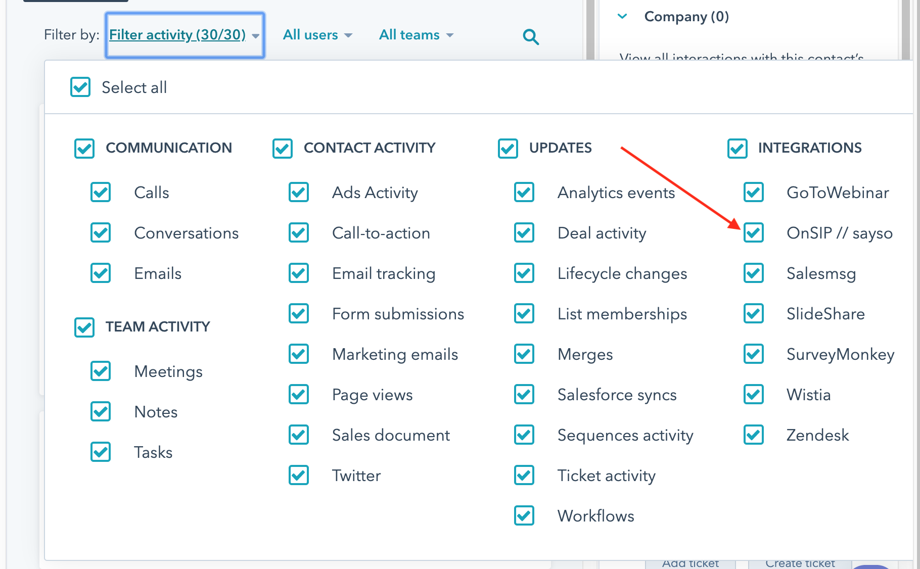This screenshot has height=569, width=920.
Task: Toggle the Marketing emails checkbox
Action: tap(299, 354)
